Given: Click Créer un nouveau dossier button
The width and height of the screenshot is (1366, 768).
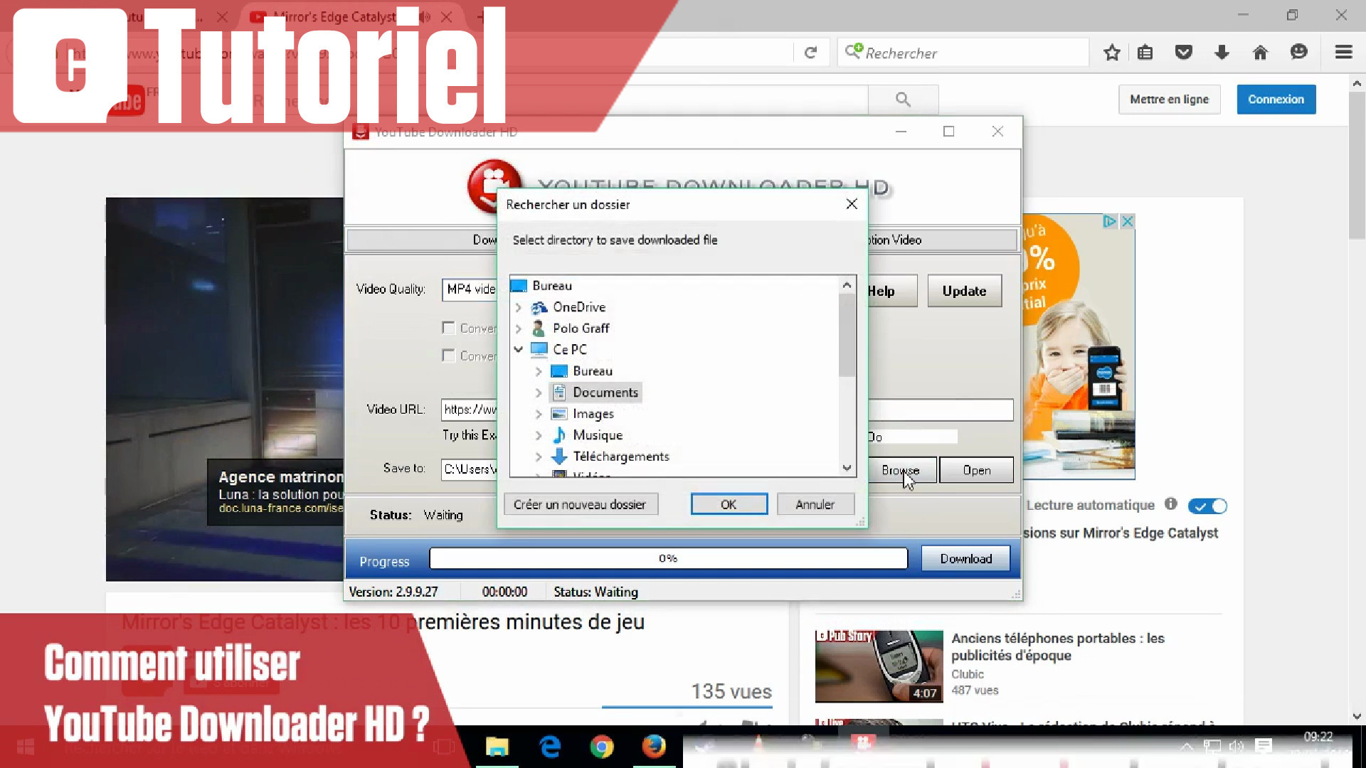Looking at the screenshot, I should click(x=580, y=504).
